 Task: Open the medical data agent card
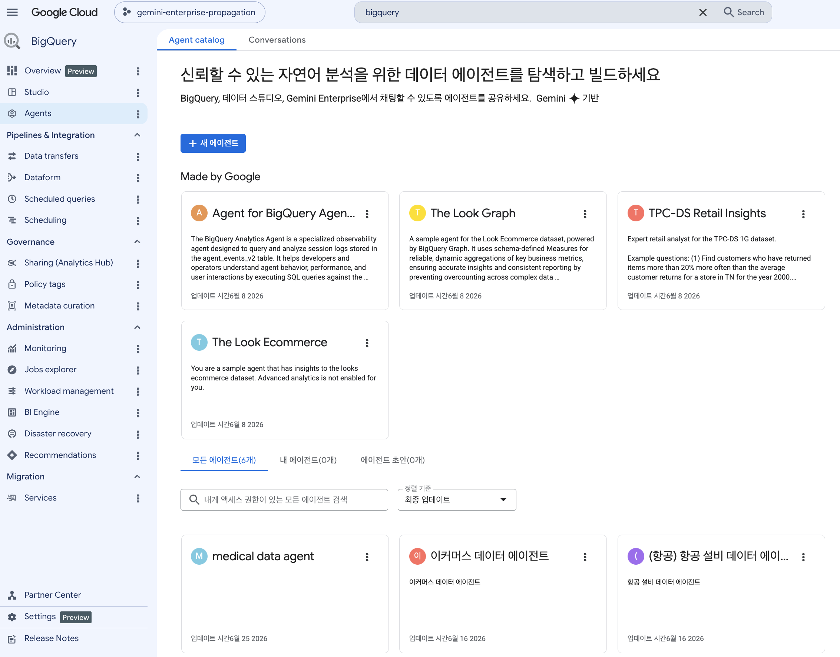285,594
